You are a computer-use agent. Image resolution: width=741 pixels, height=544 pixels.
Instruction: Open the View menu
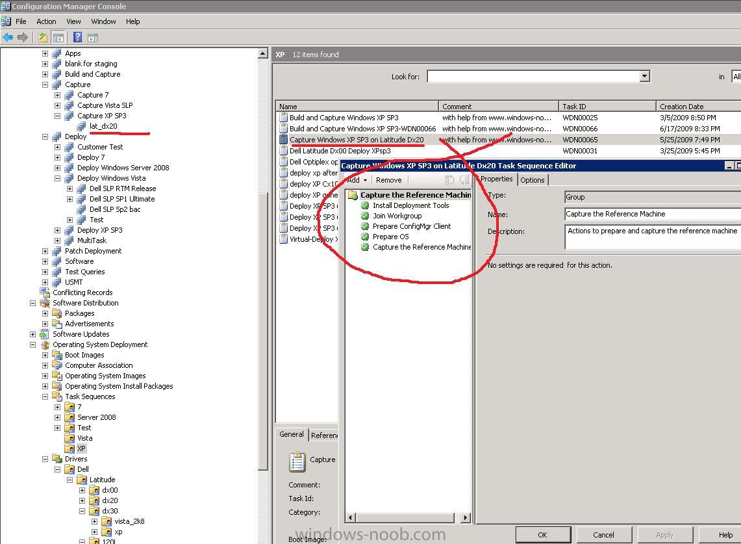[73, 21]
